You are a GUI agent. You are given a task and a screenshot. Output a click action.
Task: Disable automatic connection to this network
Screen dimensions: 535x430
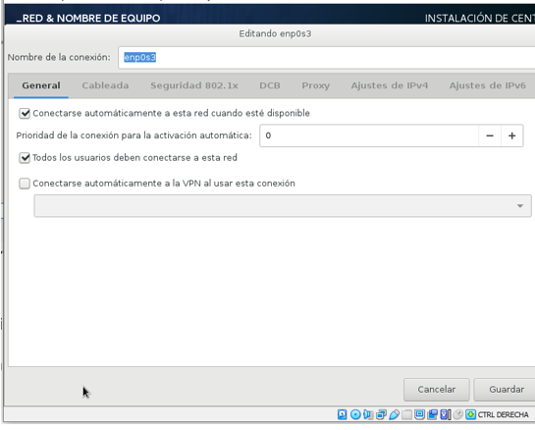pyautogui.click(x=25, y=113)
